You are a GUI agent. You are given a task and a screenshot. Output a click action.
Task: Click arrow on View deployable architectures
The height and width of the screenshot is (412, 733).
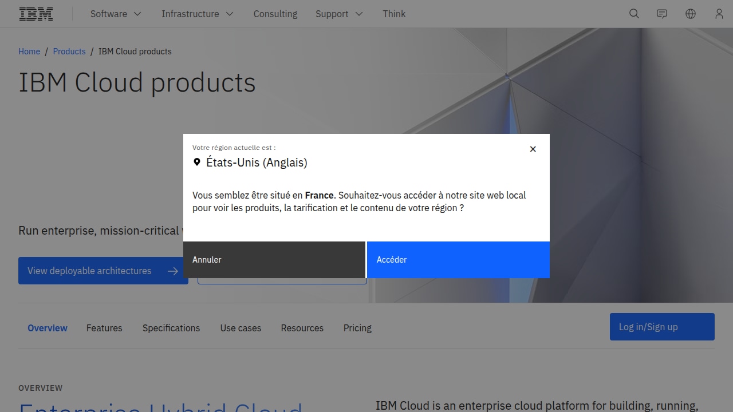pos(173,271)
